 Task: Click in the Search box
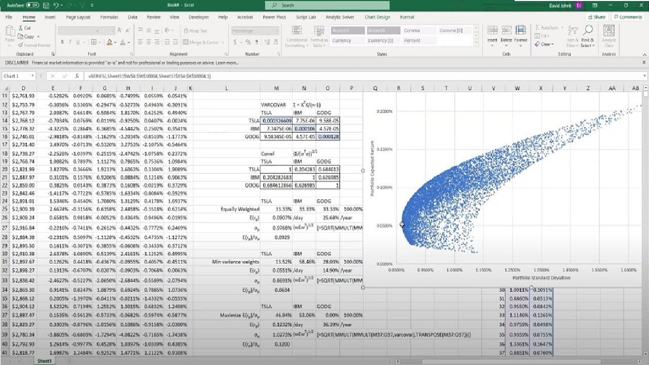[x=328, y=5]
